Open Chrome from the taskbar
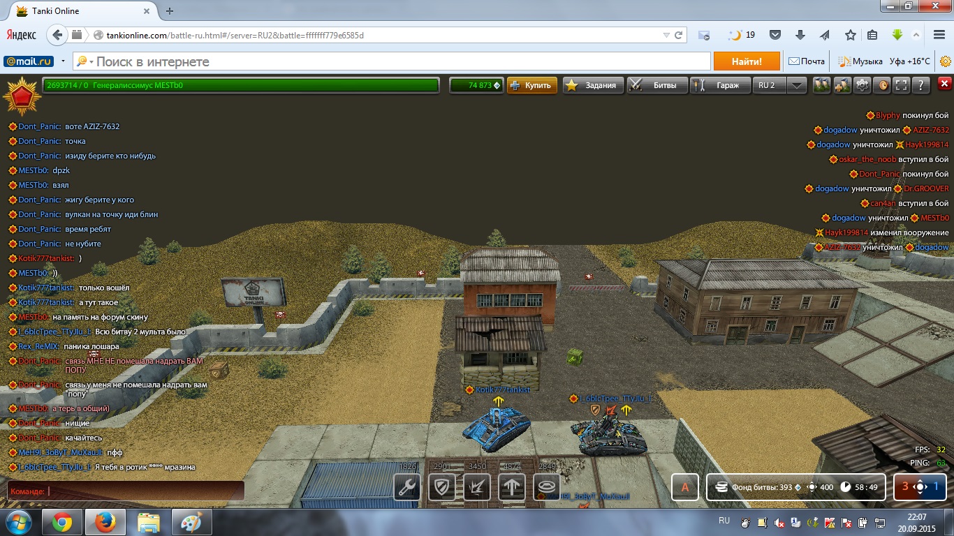This screenshot has width=954, height=536. (61, 522)
